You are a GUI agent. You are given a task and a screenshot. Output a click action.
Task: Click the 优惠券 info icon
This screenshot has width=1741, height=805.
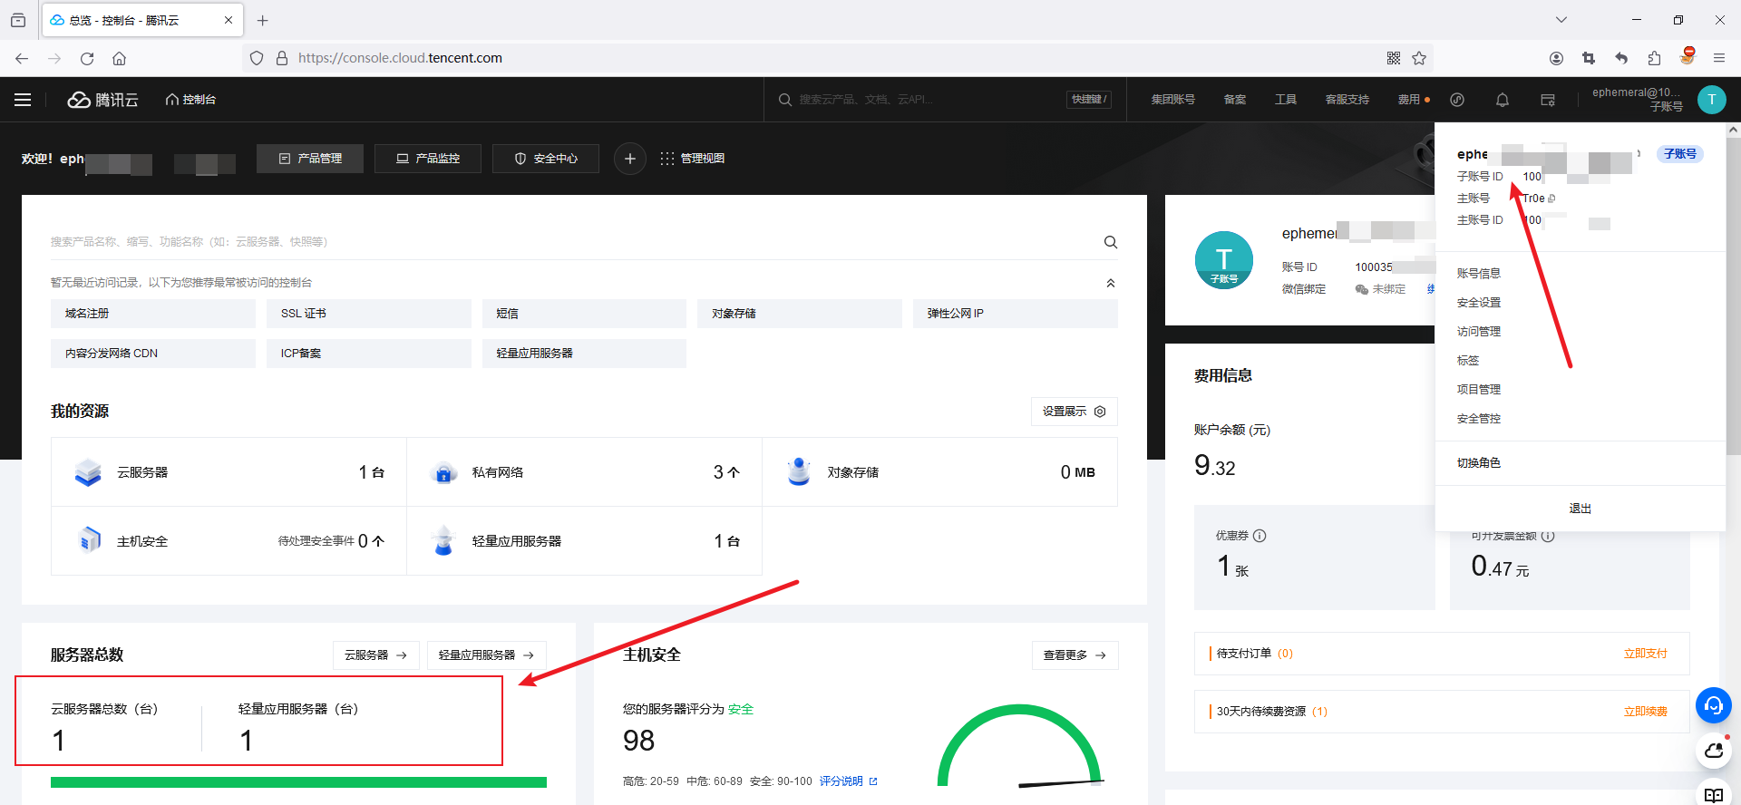[1260, 536]
